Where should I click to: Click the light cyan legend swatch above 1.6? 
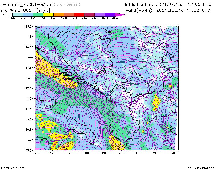pyautogui.click(x=18, y=15)
